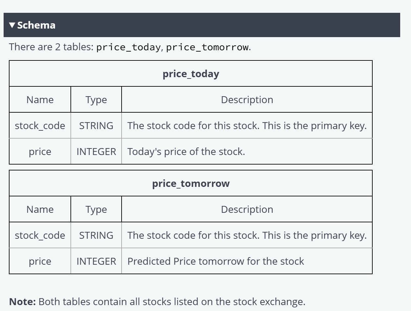This screenshot has height=311, width=411.
Task: Collapse the Schema section triangle
Action: (x=12, y=25)
